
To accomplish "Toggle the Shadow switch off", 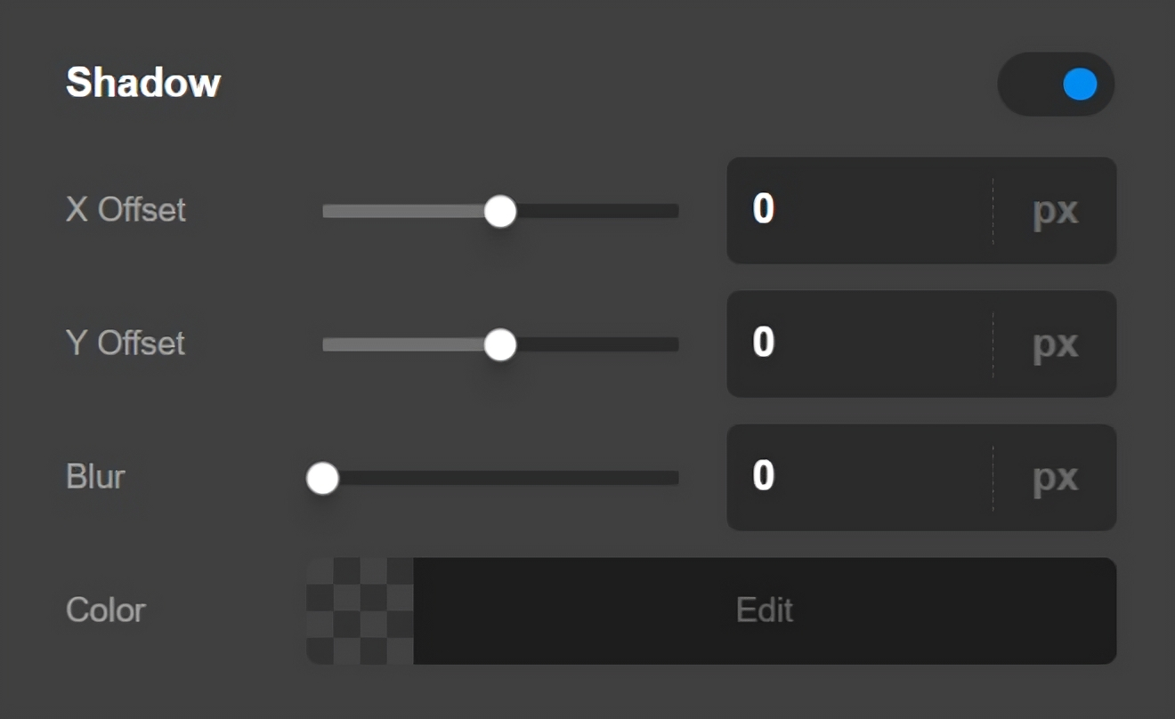I will point(1056,85).
